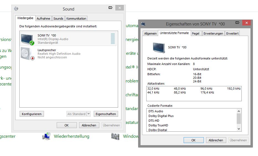Click the properties dialog title bar icon
The image size is (258, 156).
tap(143, 24)
